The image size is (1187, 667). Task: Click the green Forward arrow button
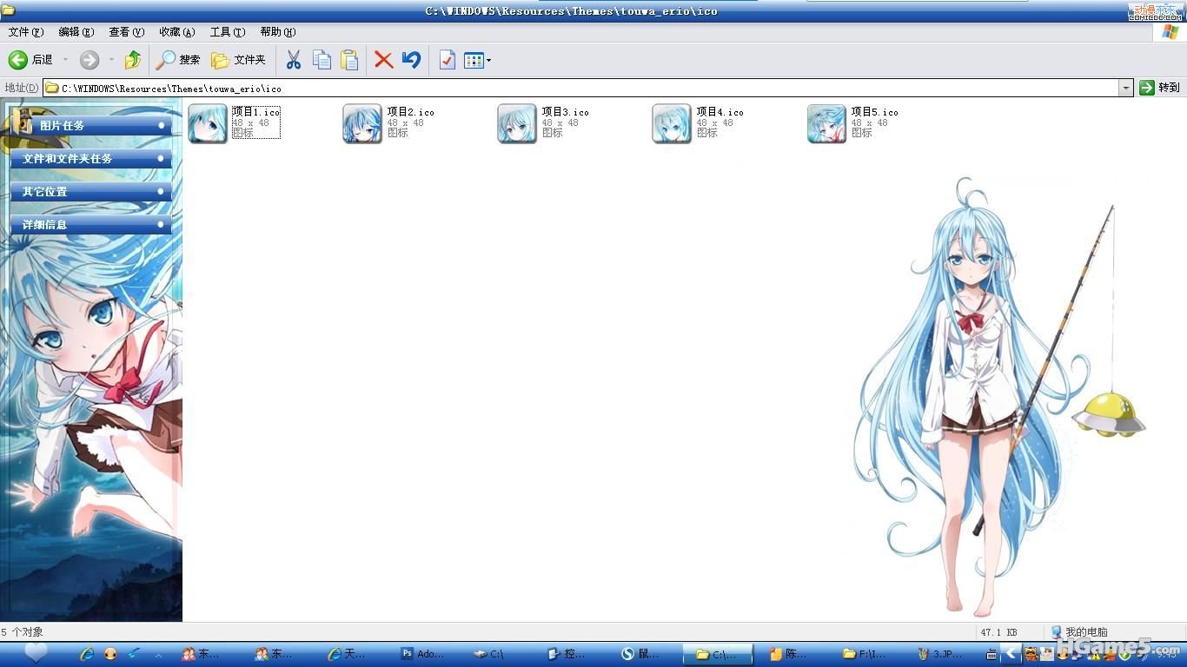click(x=89, y=60)
